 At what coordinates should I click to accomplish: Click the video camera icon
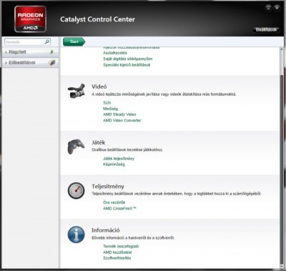[x=77, y=91]
